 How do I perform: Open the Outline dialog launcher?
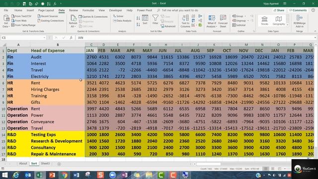click(x=254, y=31)
